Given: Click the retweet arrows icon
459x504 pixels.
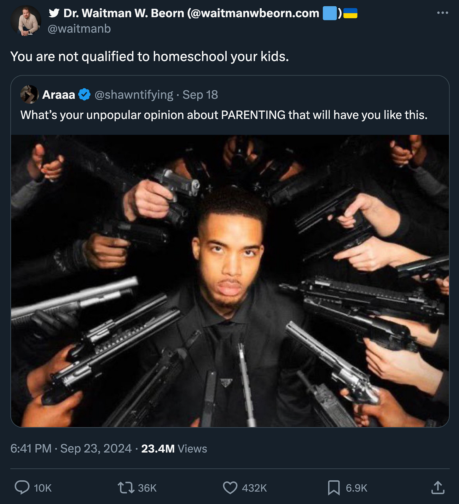Looking at the screenshot, I should [x=126, y=488].
